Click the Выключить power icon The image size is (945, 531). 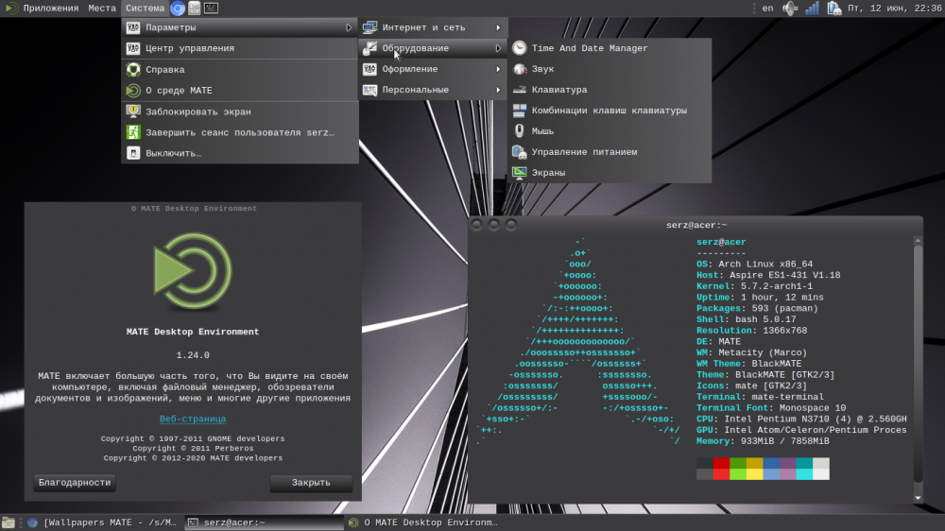[x=133, y=153]
